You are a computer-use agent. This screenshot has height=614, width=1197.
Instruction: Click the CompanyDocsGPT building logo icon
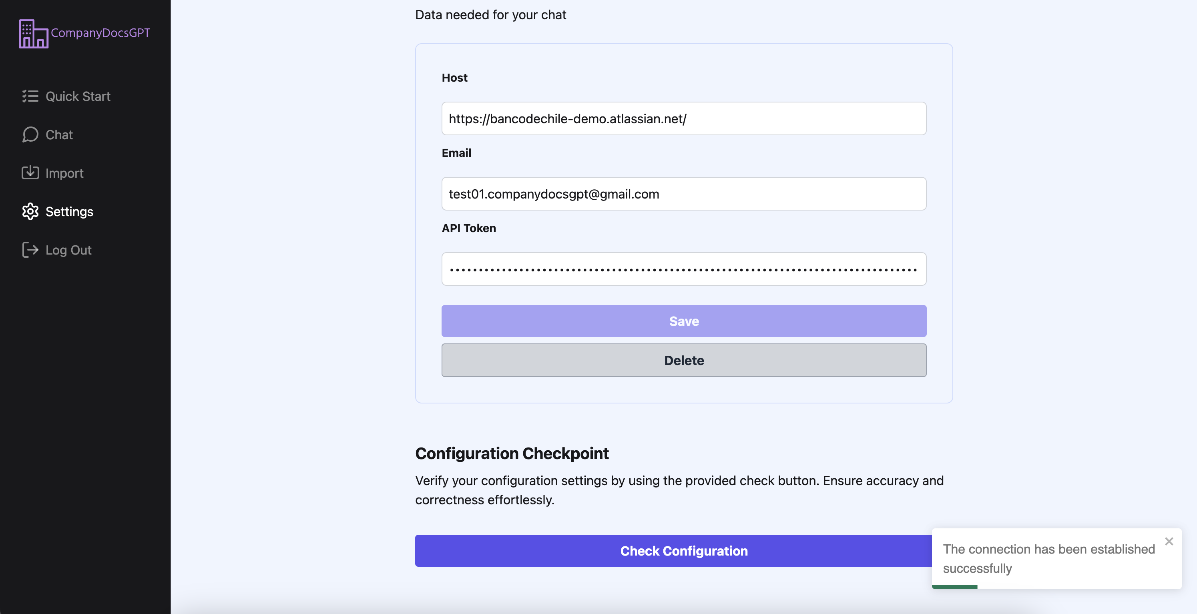(34, 34)
